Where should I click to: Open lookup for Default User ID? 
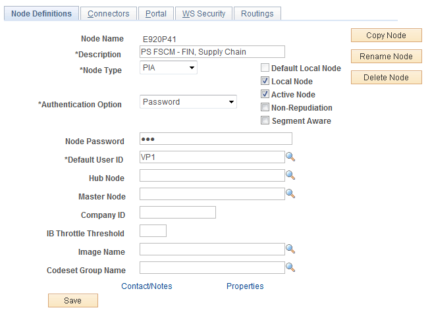click(x=290, y=157)
